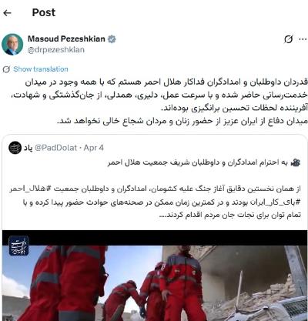
Task: Click the Apr 4 timestamp on quoted post
Action: 94,148
